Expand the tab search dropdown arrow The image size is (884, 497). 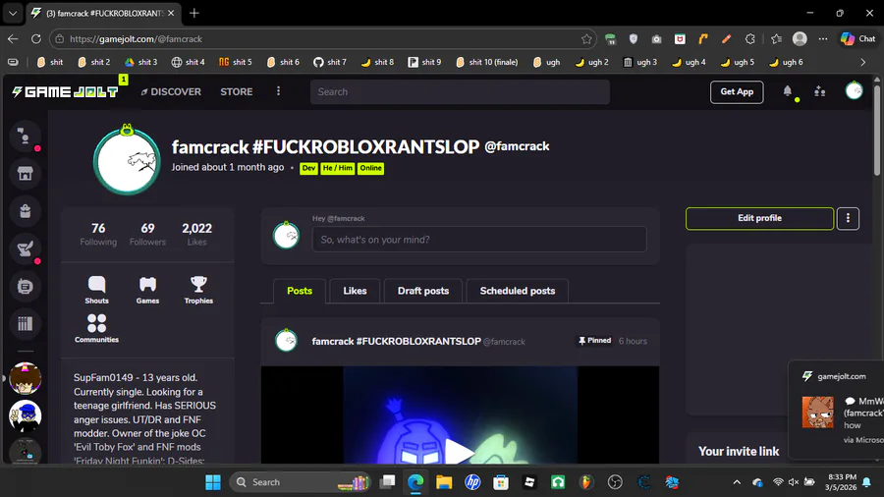tap(13, 13)
